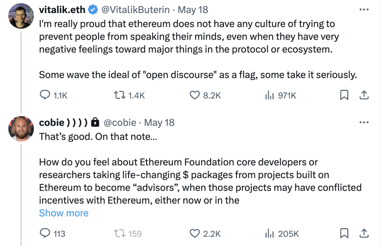The image size is (384, 246).
Task: Share cobie's reply tweet
Action: [x=364, y=233]
